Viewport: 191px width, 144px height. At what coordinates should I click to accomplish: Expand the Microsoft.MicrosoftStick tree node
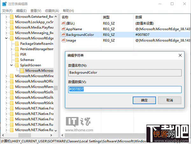coord(6,103)
